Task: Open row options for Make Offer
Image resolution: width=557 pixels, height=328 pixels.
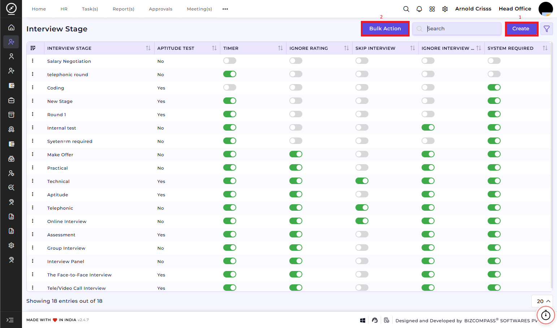Action: tap(33, 154)
